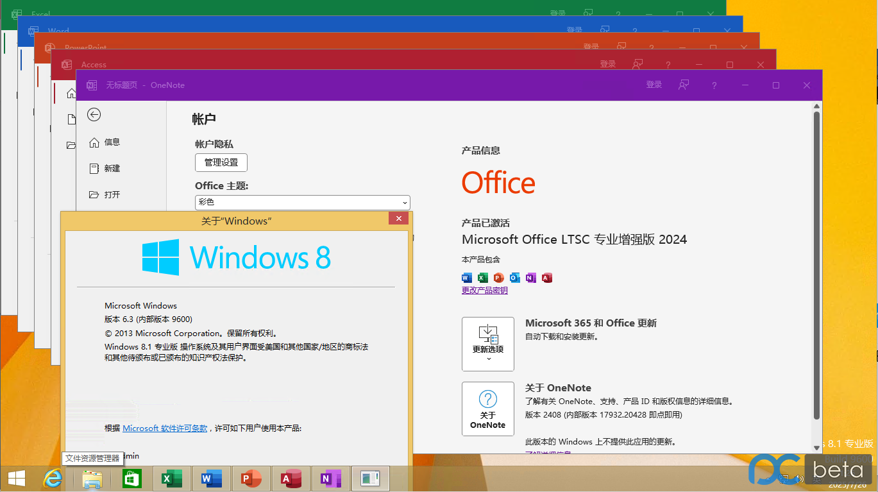The image size is (878, 492).
Task: Open the Microsoft 软件许可条款 link
Action: pyautogui.click(x=165, y=428)
